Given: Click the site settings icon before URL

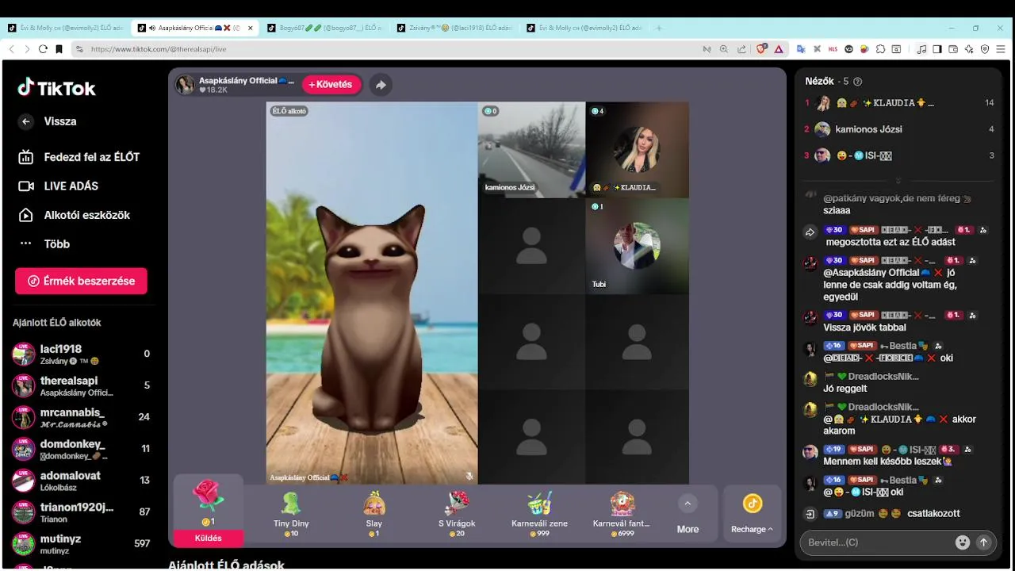Looking at the screenshot, I should 79,49.
